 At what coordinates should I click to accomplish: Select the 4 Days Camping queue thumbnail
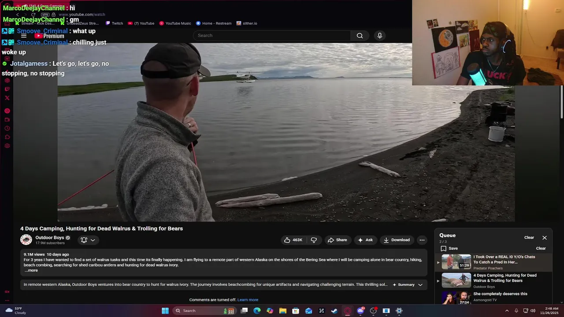click(456, 280)
